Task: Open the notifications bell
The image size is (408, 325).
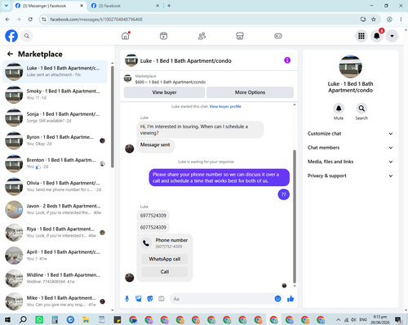Action: (x=377, y=36)
